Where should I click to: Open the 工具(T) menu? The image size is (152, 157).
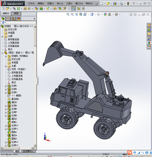[x=69, y=4]
